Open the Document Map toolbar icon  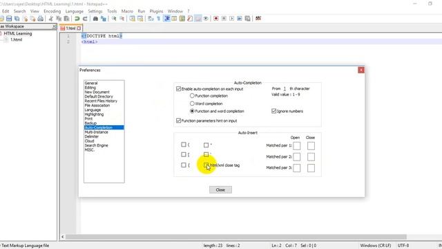point(182,19)
